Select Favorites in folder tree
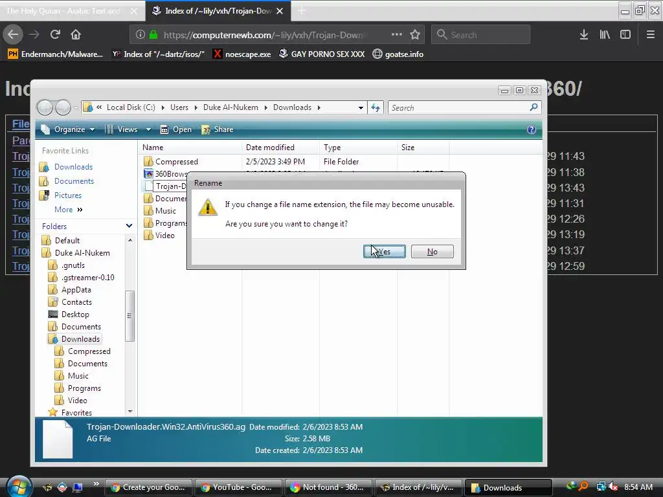Viewport: 663px width, 497px height. pos(76,413)
